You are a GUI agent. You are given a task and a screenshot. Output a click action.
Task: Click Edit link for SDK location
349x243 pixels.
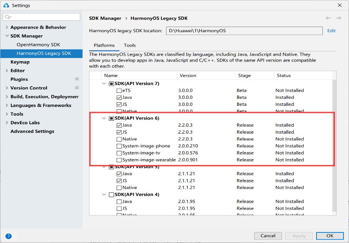[331, 31]
